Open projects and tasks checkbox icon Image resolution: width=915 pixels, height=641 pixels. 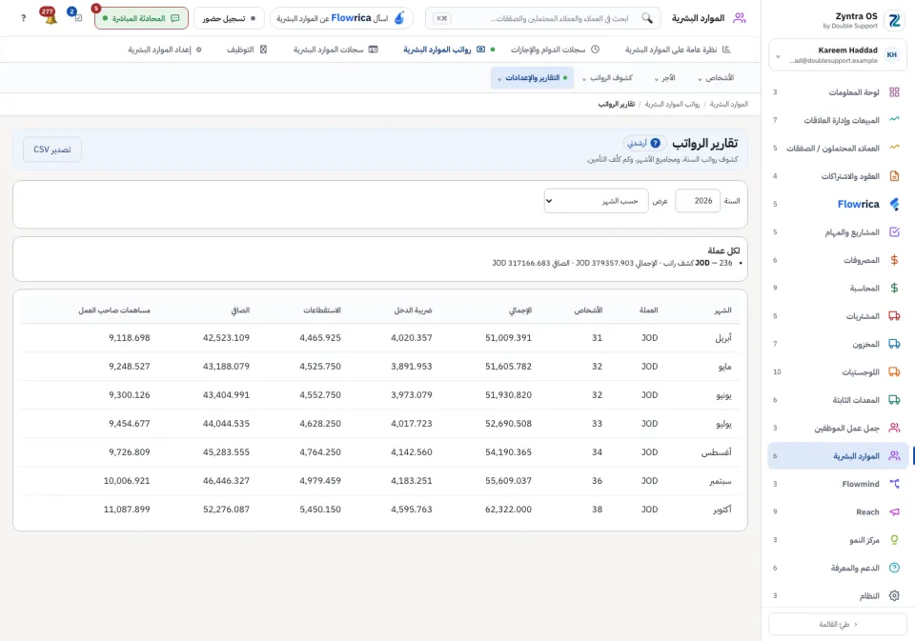click(894, 231)
